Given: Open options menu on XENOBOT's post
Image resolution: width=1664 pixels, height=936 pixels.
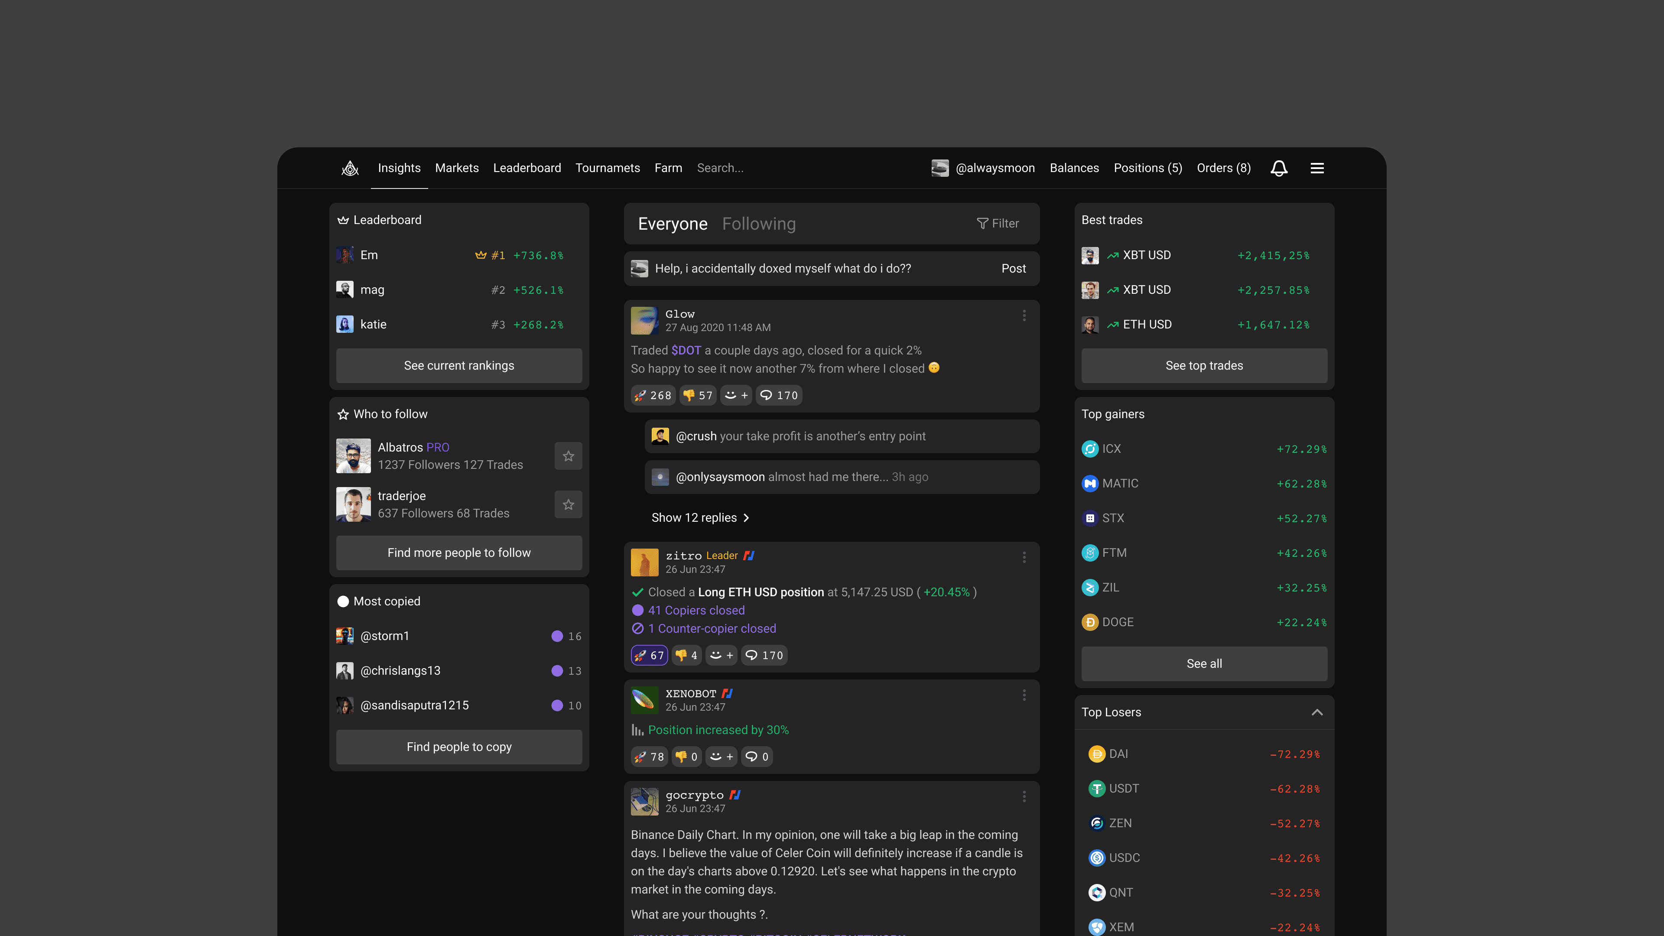Looking at the screenshot, I should tap(1024, 695).
